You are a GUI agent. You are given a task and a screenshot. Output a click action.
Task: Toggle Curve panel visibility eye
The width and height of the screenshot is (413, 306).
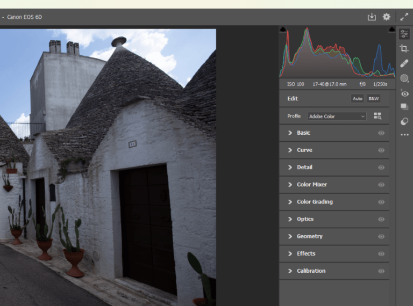point(381,150)
